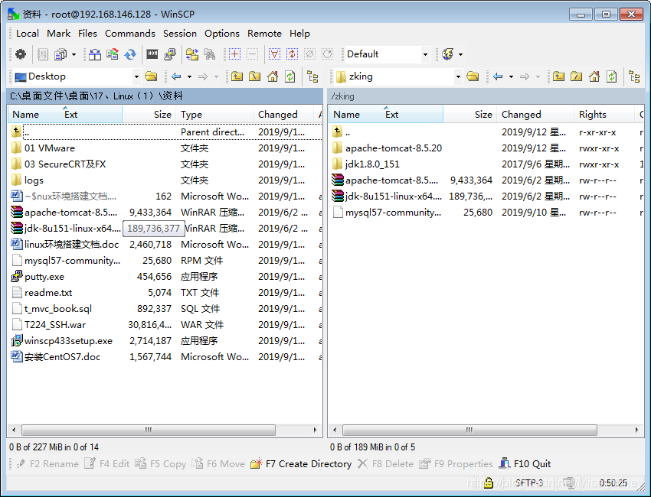Click F10 Quit button
651x497 pixels.
point(525,464)
